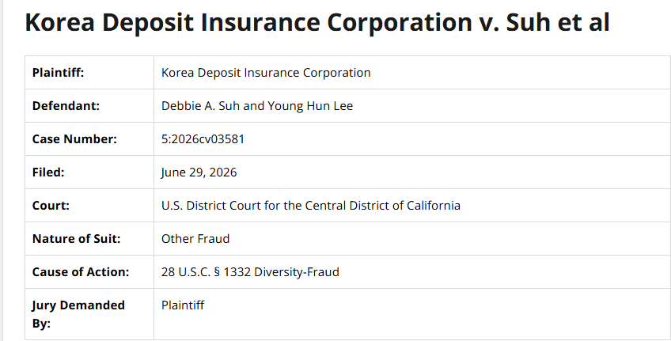Select the Nature of Suit label
The image size is (671, 341).
[77, 239]
